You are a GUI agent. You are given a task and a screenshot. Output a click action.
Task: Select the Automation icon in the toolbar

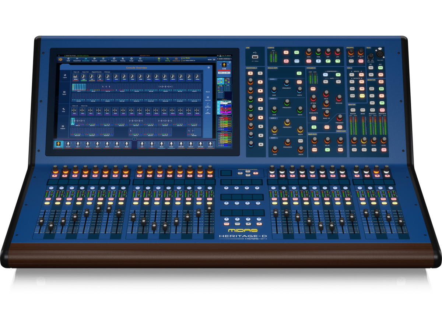click(103, 59)
